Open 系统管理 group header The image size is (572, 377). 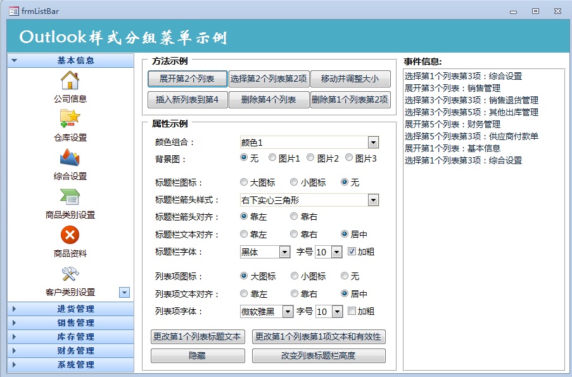click(70, 364)
